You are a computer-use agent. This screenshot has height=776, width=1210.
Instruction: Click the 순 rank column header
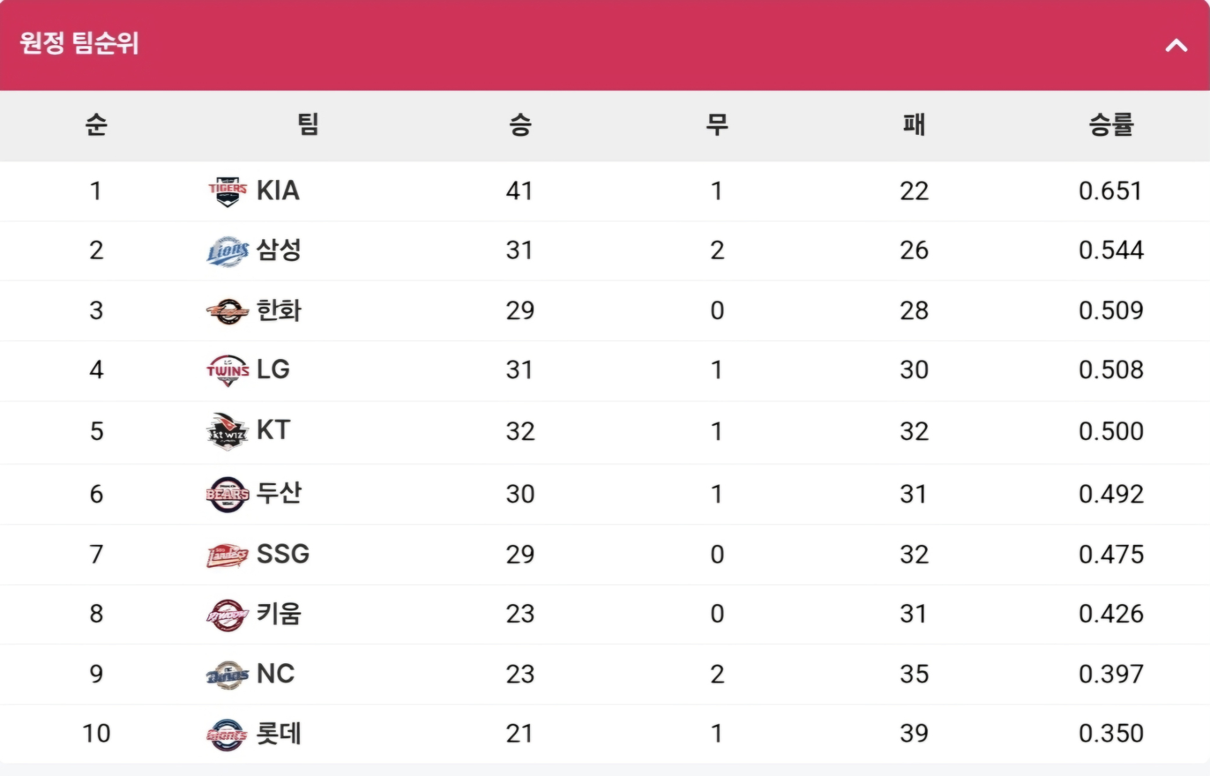[x=96, y=124]
